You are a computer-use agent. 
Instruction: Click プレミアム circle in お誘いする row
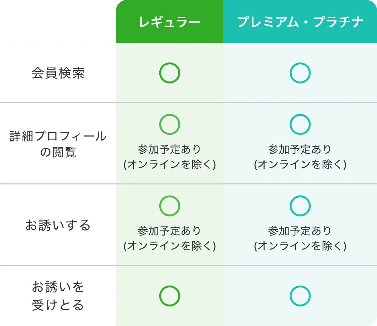tap(300, 206)
